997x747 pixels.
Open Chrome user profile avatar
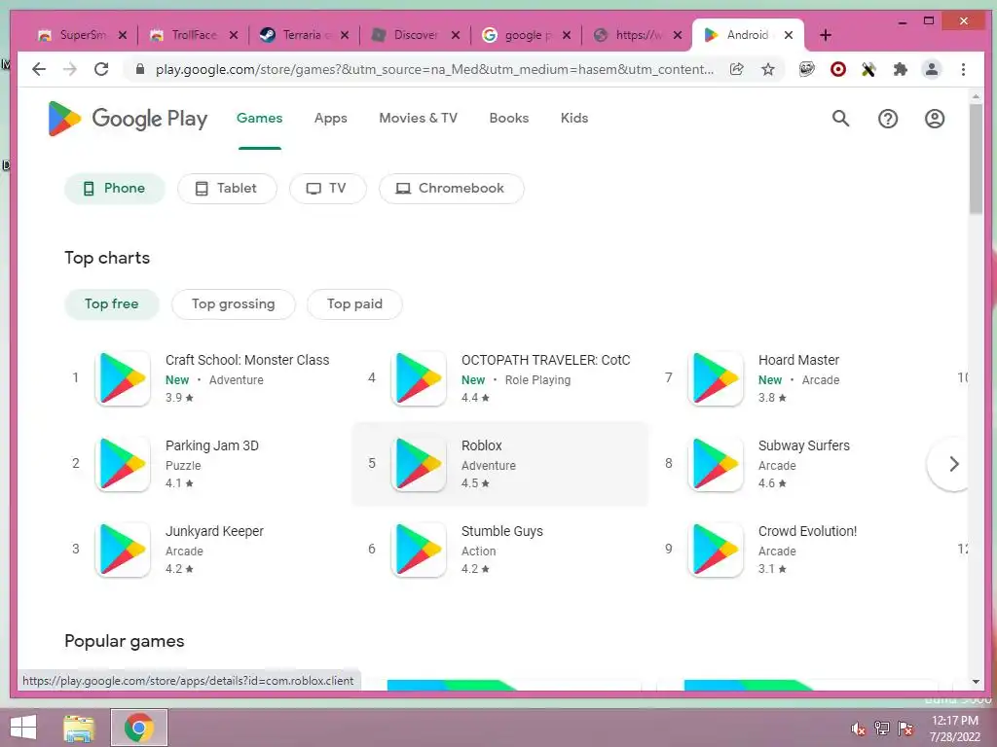coord(932,69)
